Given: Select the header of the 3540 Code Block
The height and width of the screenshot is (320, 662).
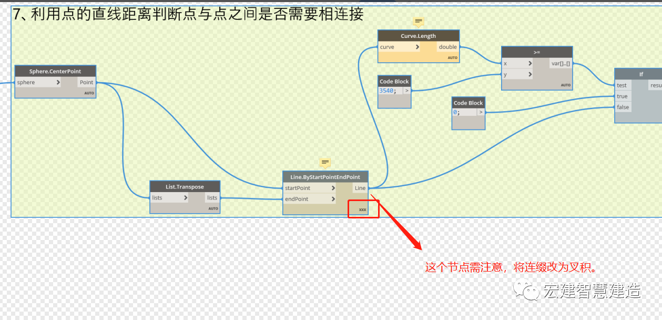Looking at the screenshot, I should pyautogui.click(x=394, y=82).
